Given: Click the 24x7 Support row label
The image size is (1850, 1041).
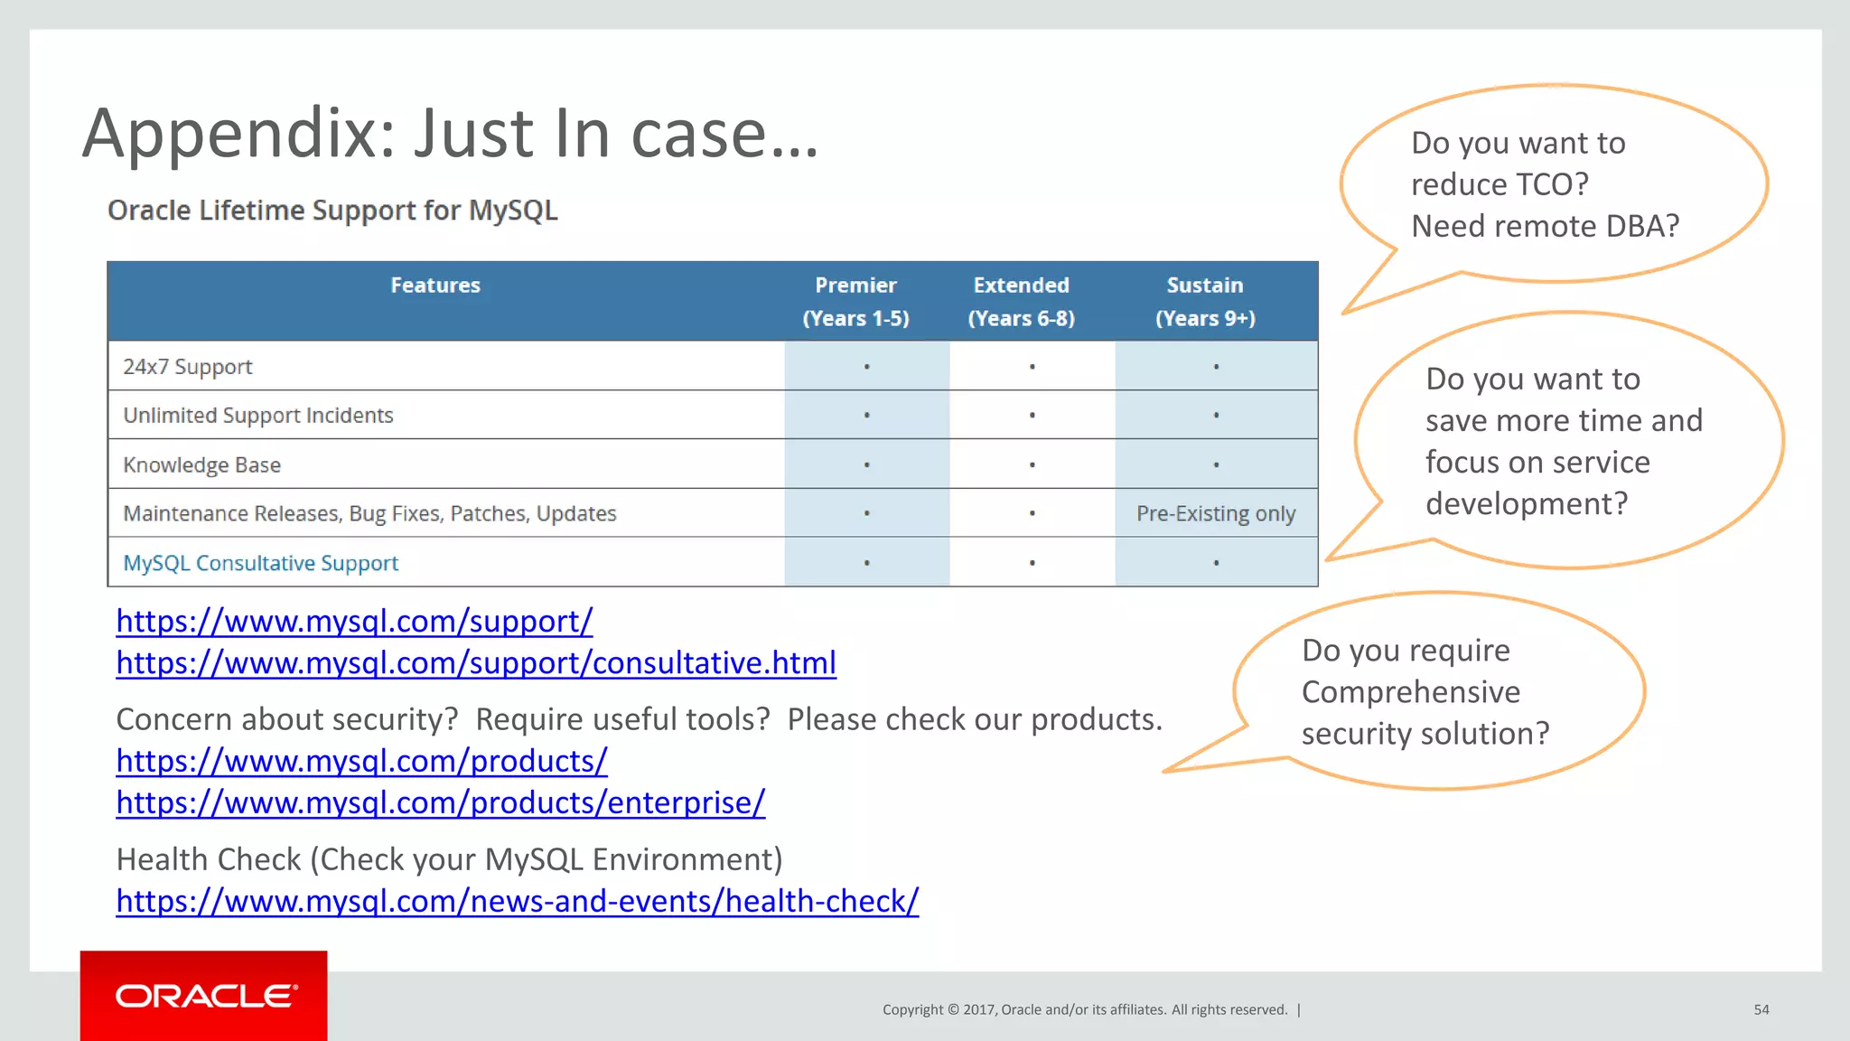Looking at the screenshot, I should tap(188, 367).
